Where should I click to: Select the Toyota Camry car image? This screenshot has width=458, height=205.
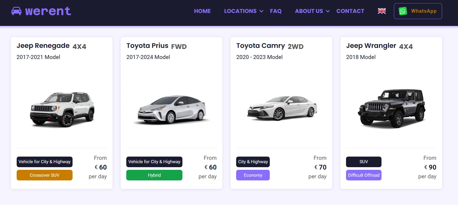[282, 108]
